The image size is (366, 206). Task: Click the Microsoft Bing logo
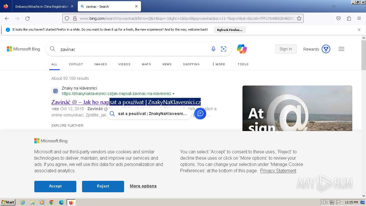23,49
